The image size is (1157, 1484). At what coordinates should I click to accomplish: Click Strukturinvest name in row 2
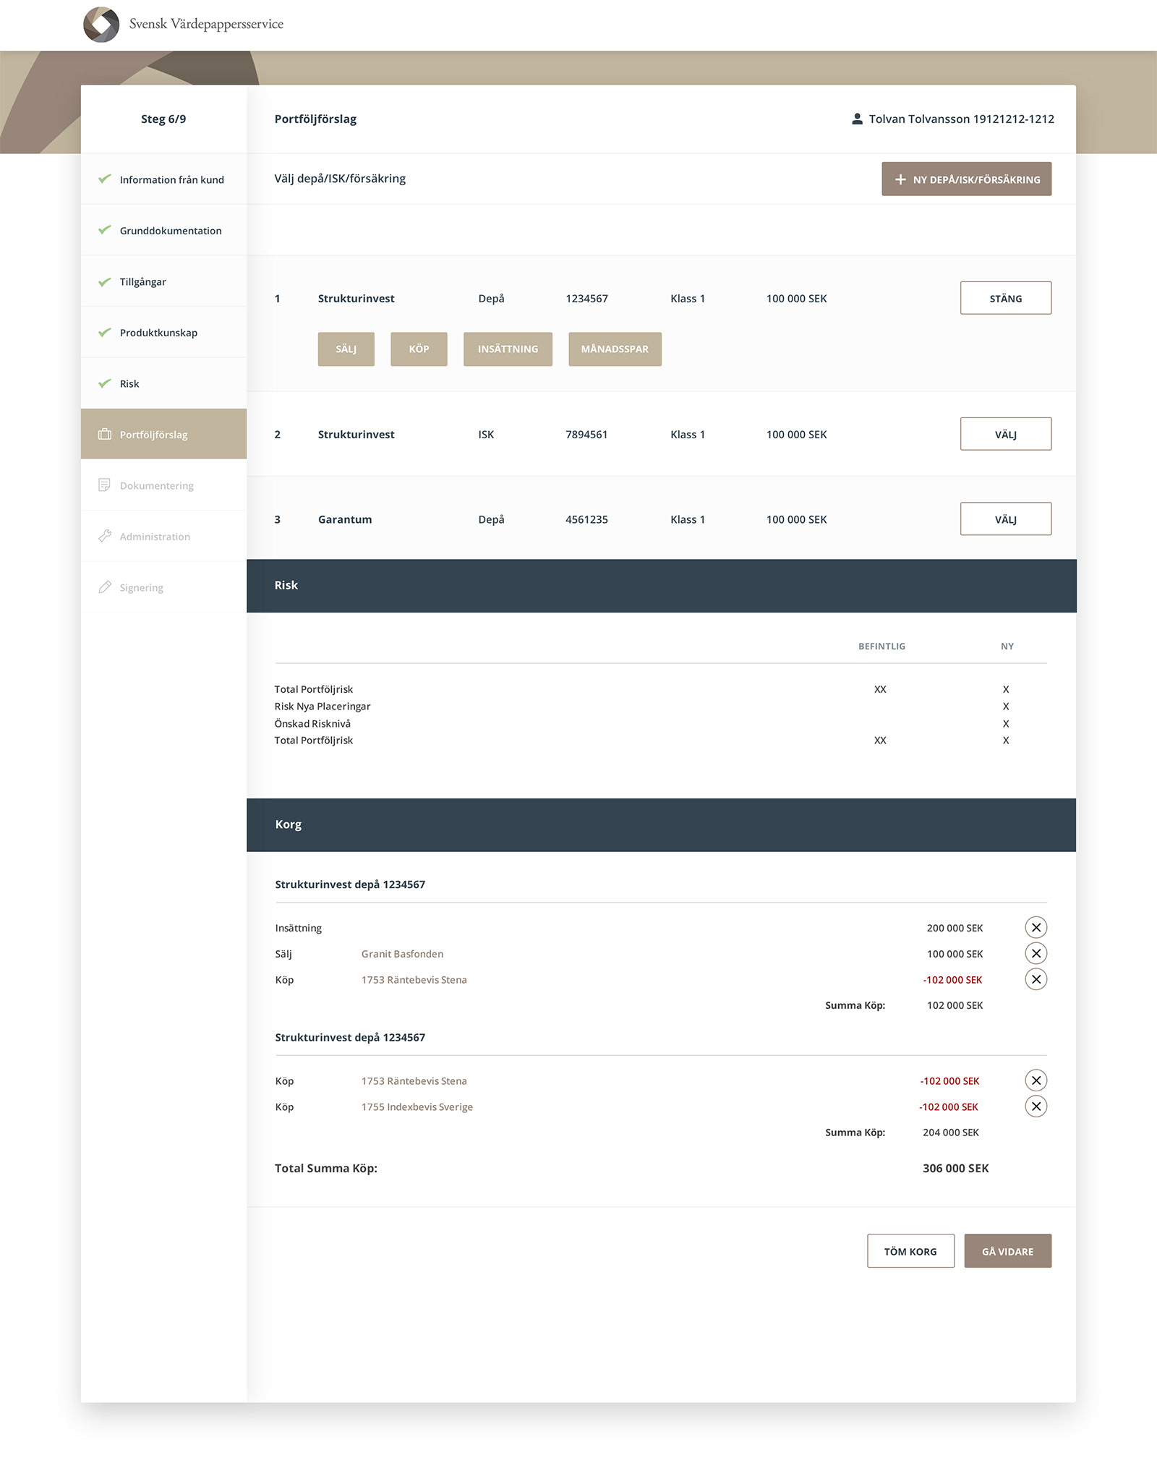[x=356, y=435]
